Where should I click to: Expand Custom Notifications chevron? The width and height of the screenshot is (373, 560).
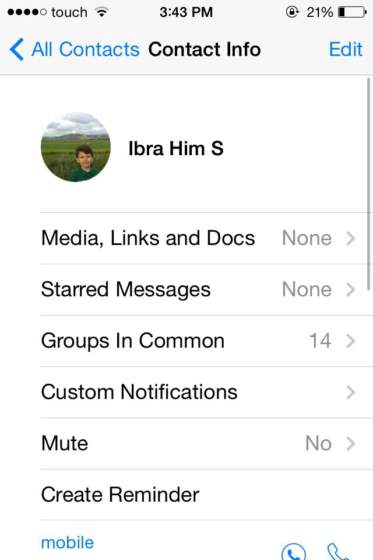pyautogui.click(x=350, y=392)
